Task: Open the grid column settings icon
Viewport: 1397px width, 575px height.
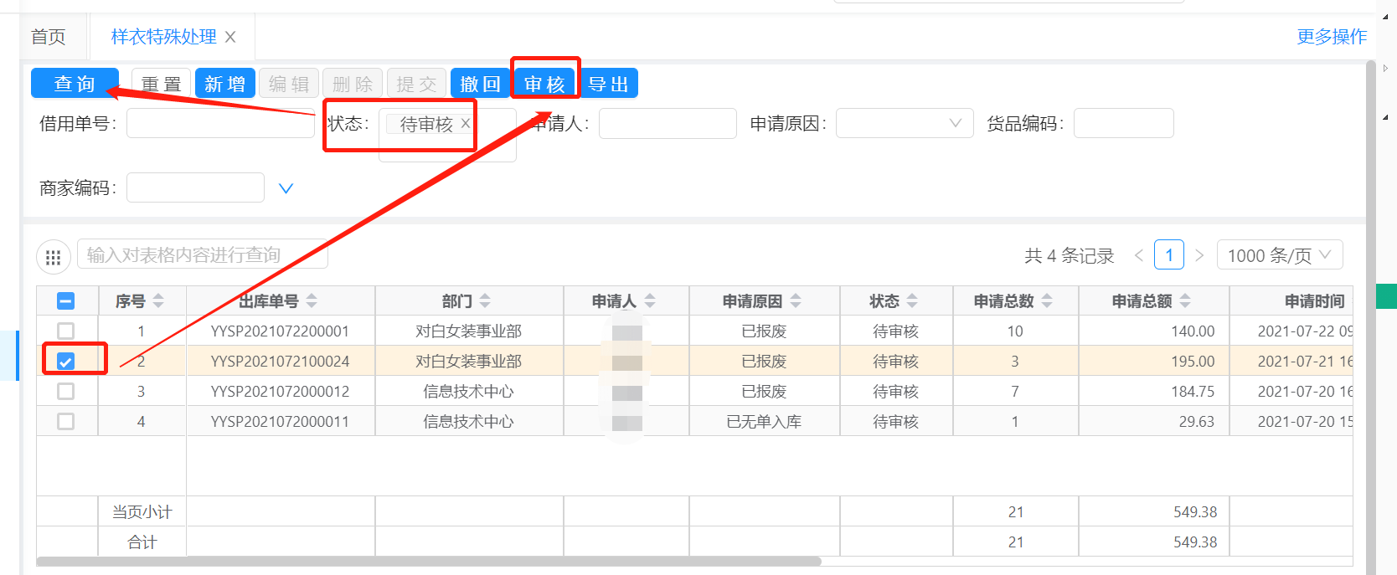Action: pos(53,257)
